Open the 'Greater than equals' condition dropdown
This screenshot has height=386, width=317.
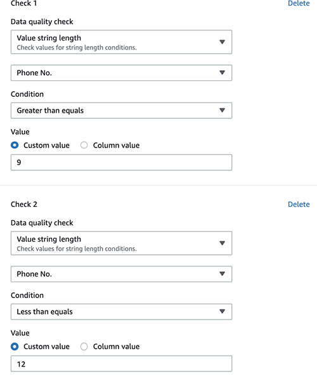(121, 111)
